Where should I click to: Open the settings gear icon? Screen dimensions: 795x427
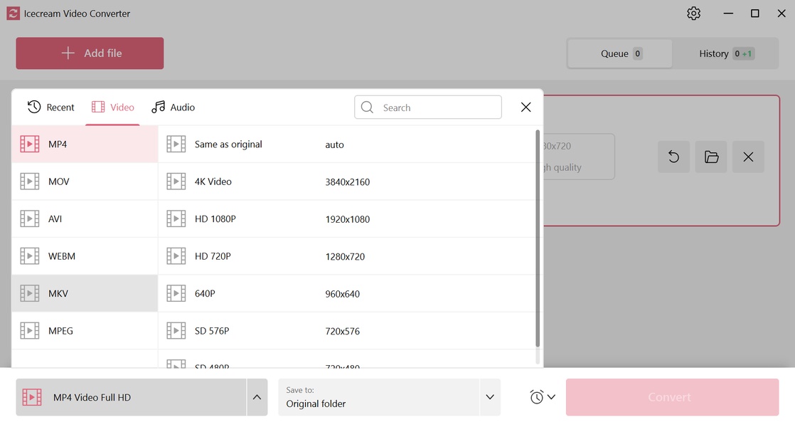(693, 14)
